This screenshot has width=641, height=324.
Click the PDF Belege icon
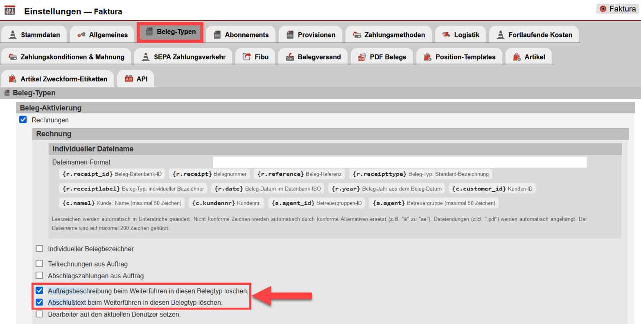(x=361, y=57)
